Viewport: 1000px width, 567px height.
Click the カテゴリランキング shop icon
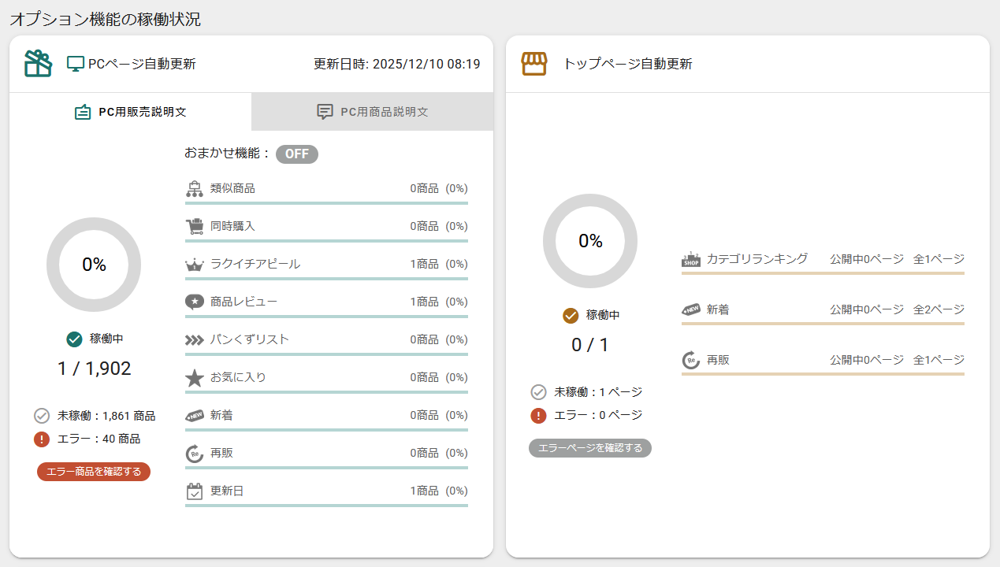[691, 259]
